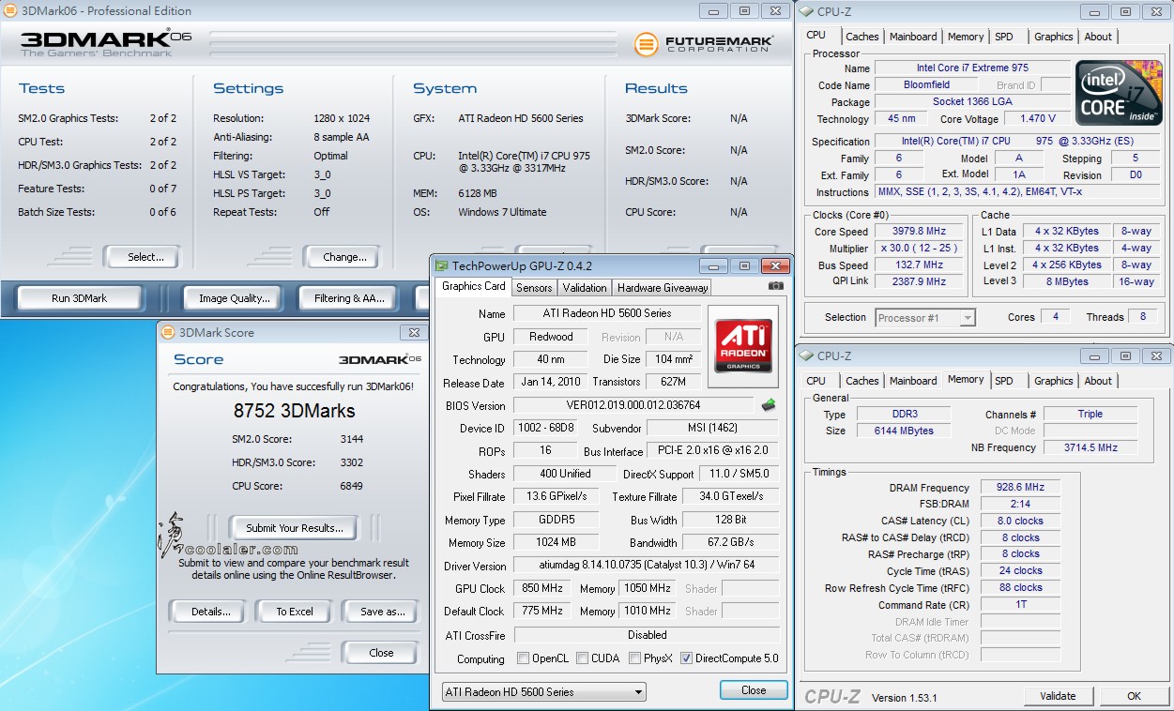Click the Driver Version field

point(647,566)
